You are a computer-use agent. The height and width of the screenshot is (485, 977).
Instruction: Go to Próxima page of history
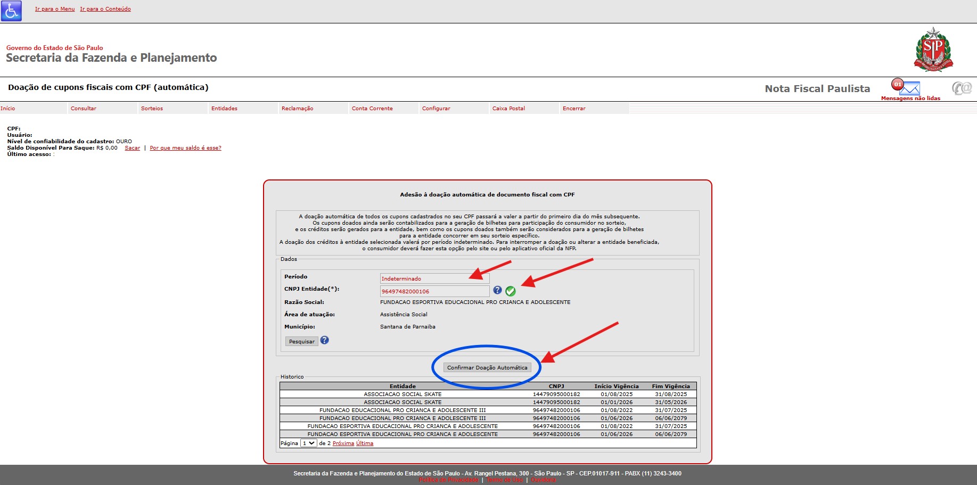click(343, 443)
